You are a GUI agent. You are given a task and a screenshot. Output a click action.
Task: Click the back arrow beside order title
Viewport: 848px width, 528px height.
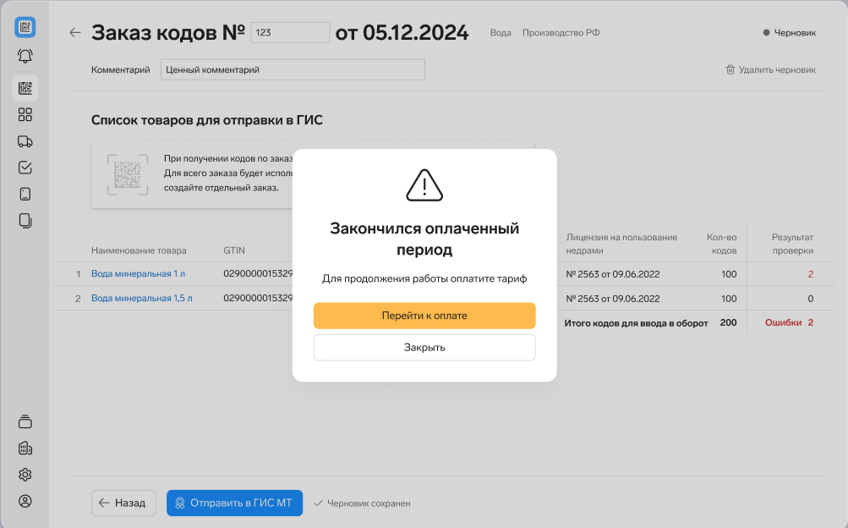75,33
